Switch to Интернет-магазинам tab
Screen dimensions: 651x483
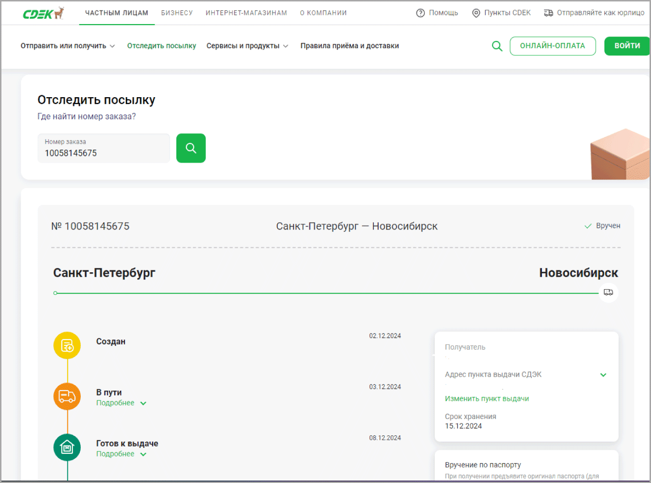coord(246,13)
